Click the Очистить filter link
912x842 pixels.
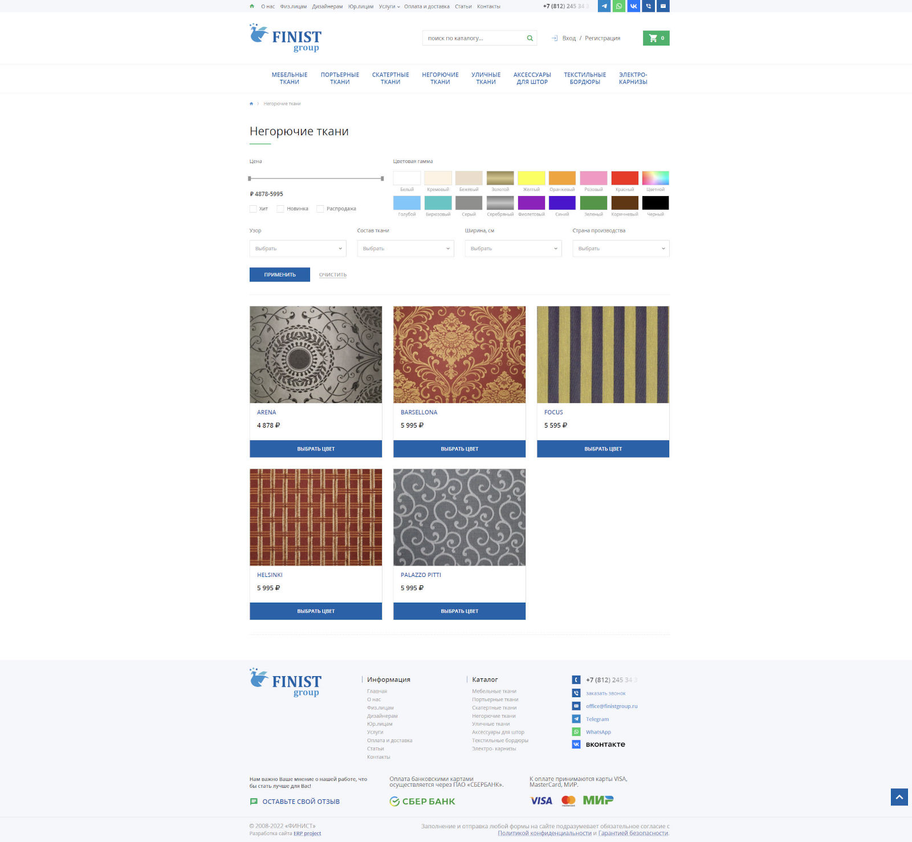[x=333, y=275]
